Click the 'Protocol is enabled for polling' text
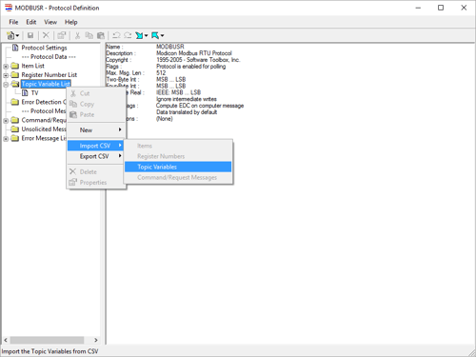The image size is (476, 357). 190,67
